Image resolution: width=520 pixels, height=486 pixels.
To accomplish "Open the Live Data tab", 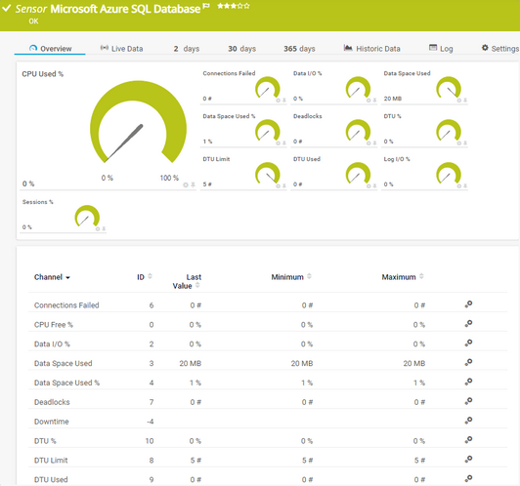I will (121, 49).
